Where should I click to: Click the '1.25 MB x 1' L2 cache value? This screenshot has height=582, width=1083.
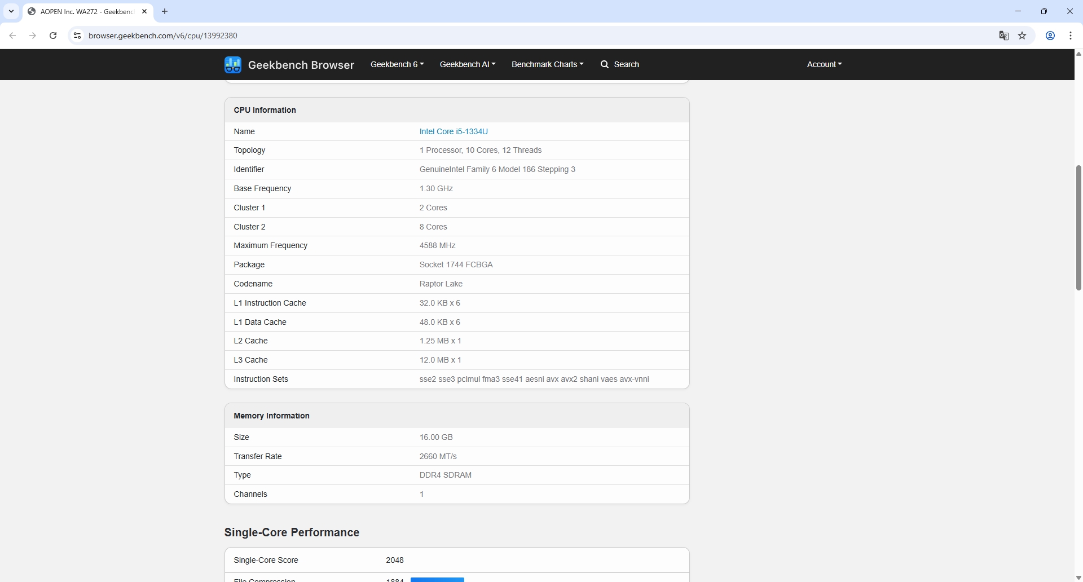pyautogui.click(x=441, y=341)
